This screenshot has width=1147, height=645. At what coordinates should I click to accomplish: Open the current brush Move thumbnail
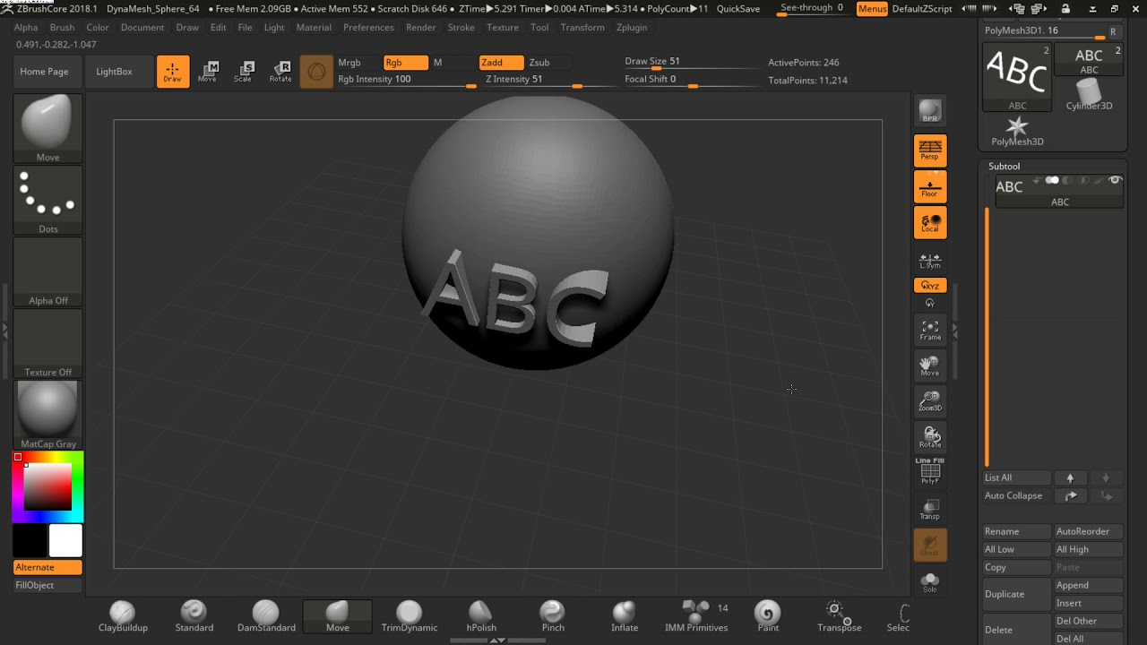tap(48, 129)
